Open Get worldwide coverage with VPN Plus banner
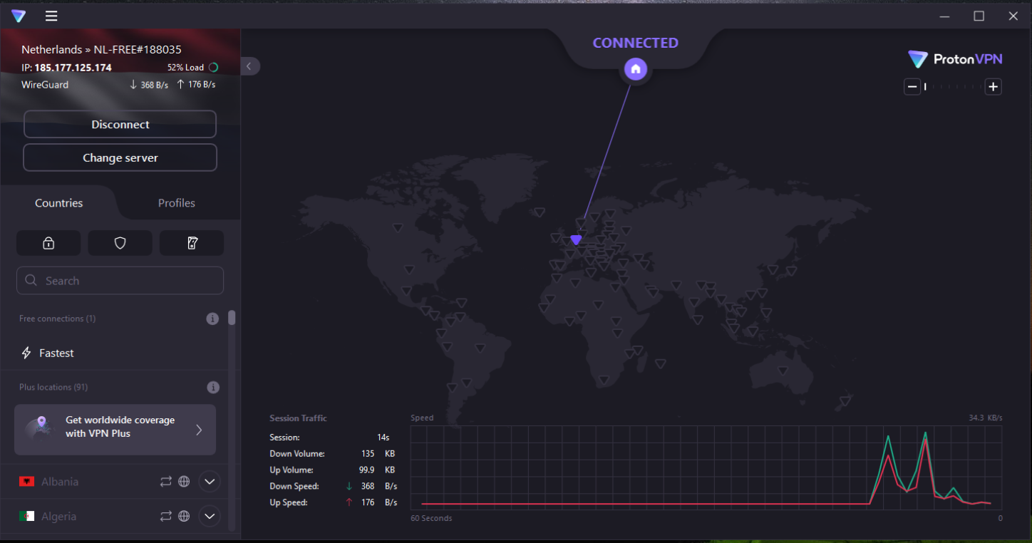The width and height of the screenshot is (1032, 543). pyautogui.click(x=115, y=430)
